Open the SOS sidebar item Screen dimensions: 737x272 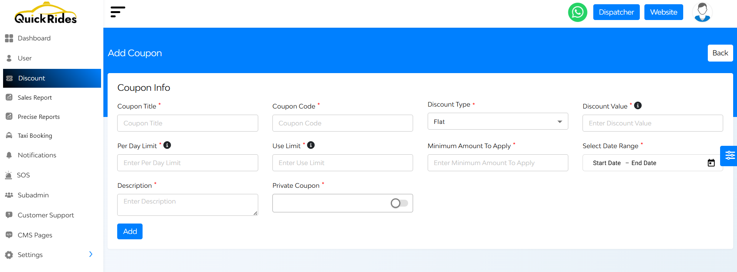click(23, 175)
